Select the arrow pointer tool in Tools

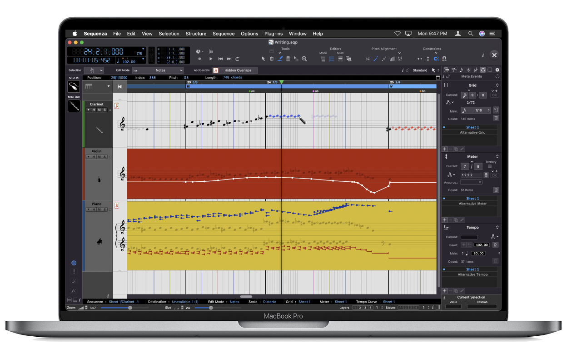pyautogui.click(x=263, y=59)
